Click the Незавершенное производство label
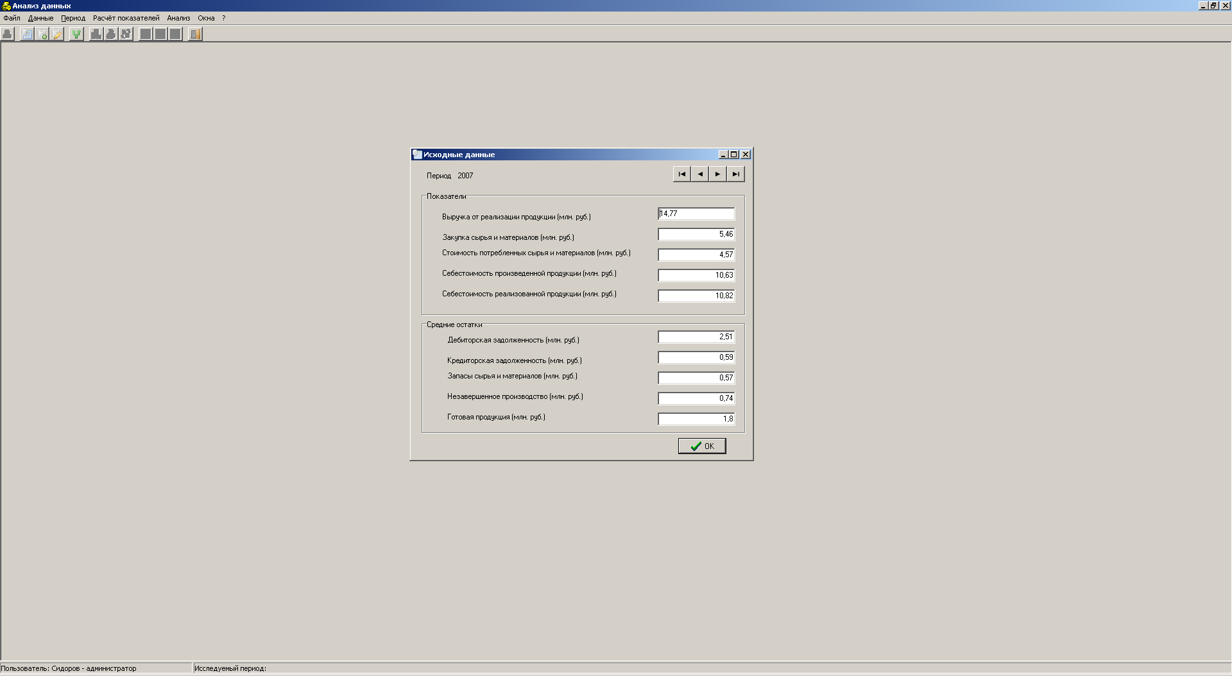This screenshot has width=1232, height=676. pos(515,396)
